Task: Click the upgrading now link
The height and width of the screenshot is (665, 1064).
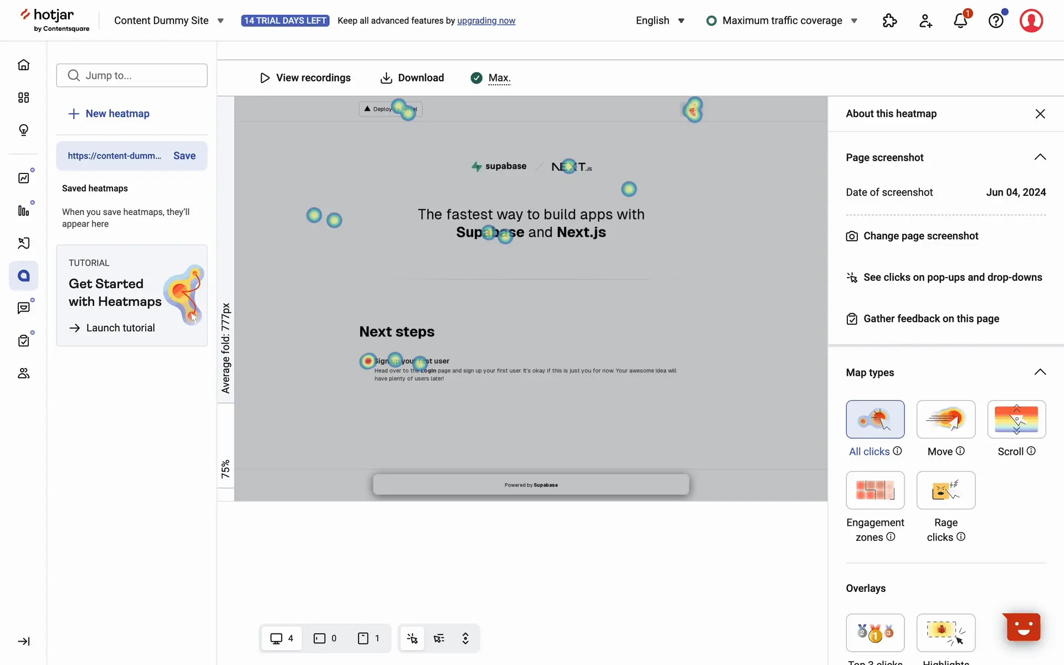Action: 486,21
